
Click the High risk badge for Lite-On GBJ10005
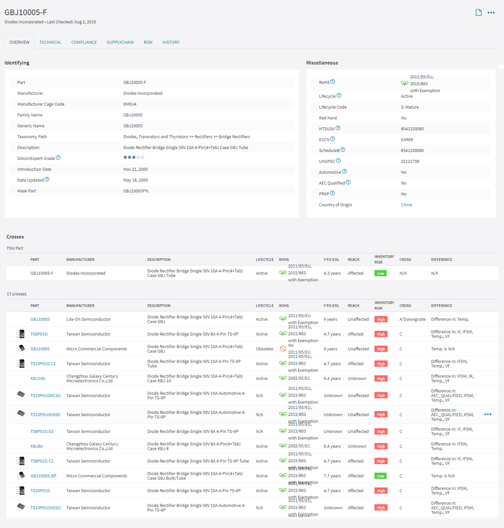(381, 319)
